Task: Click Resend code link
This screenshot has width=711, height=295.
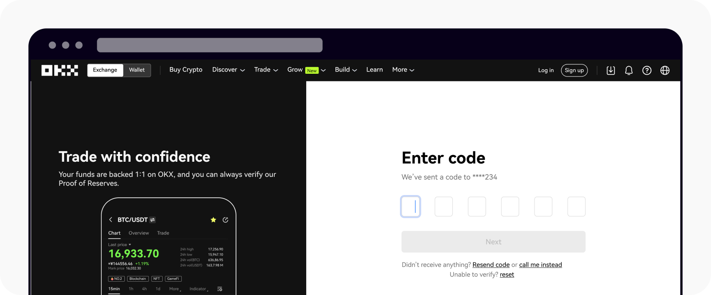Action: point(491,265)
